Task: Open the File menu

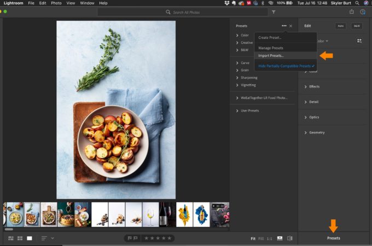Action: (31, 3)
